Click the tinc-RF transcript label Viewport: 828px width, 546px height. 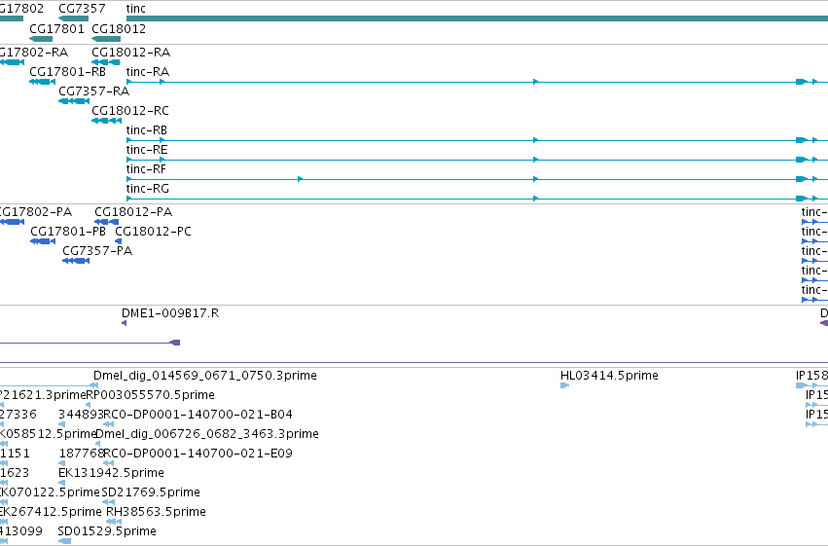pos(146,169)
